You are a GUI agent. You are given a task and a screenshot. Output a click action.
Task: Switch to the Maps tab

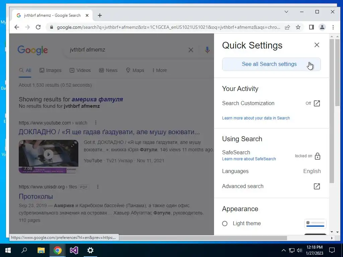(x=135, y=70)
